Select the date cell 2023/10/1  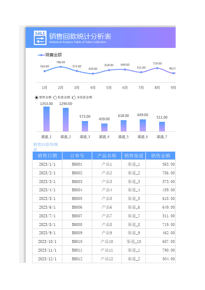[48, 242]
